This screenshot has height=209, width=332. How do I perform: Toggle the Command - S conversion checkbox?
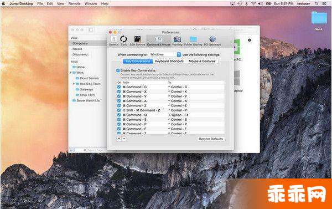(119, 120)
